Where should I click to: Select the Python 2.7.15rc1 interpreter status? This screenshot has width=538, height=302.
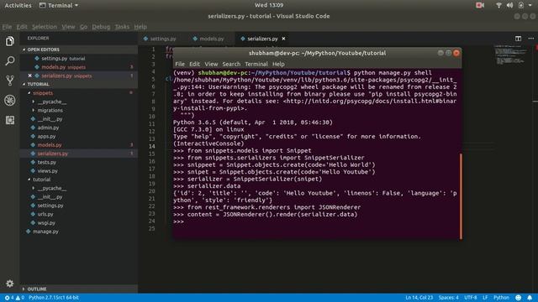(x=54, y=298)
